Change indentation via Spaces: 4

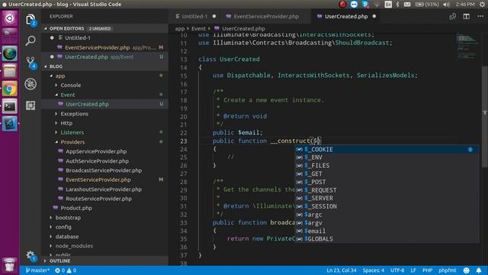point(373,270)
